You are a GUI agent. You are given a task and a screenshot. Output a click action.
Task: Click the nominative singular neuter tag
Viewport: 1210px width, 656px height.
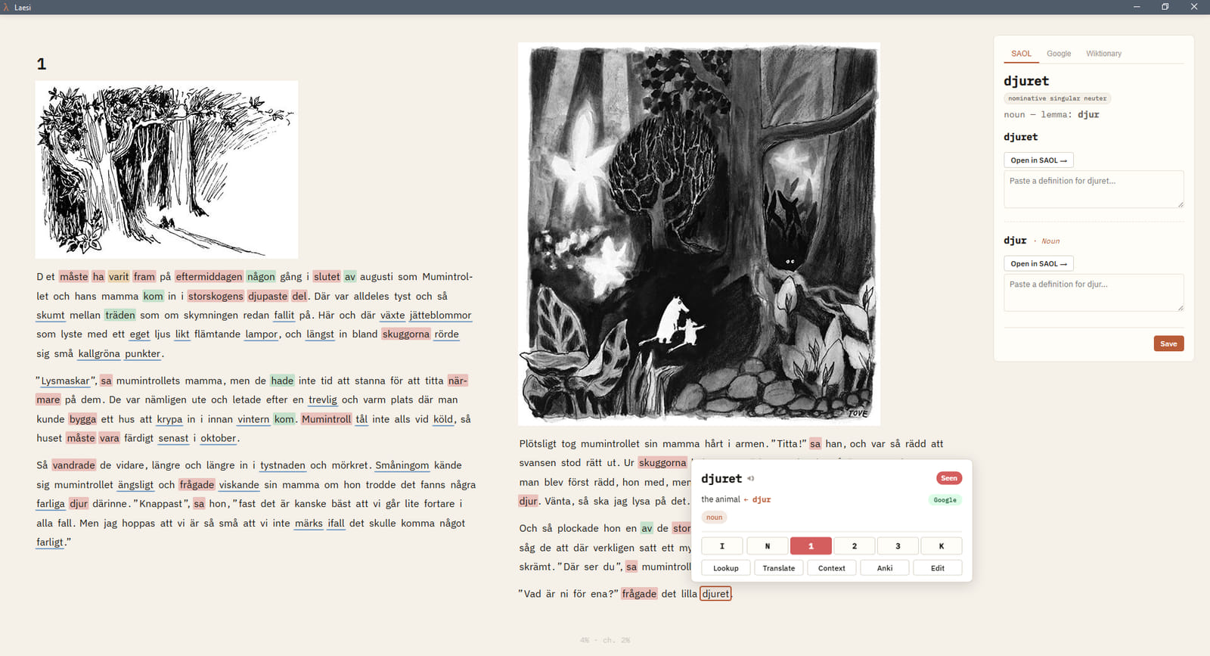pyautogui.click(x=1057, y=98)
